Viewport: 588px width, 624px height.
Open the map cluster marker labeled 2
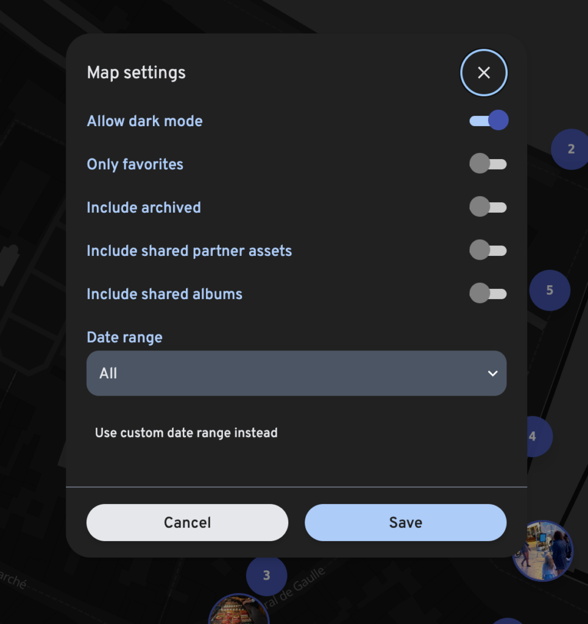pyautogui.click(x=571, y=149)
